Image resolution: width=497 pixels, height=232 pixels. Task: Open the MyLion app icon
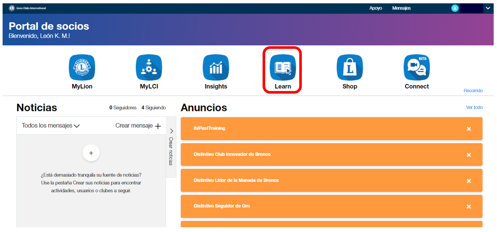point(82,67)
